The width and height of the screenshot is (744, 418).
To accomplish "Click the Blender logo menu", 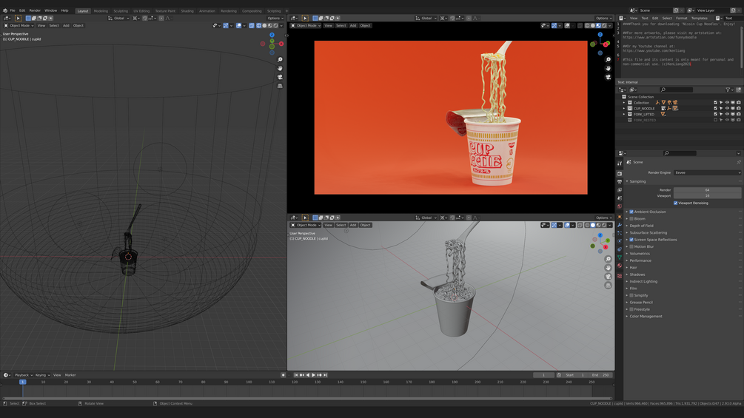I will click(4, 10).
